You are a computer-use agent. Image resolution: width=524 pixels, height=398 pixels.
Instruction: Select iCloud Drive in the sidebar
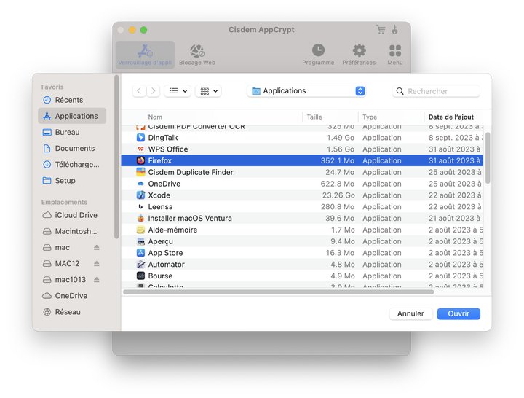72,215
